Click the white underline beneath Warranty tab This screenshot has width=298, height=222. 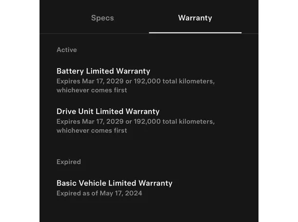click(195, 33)
